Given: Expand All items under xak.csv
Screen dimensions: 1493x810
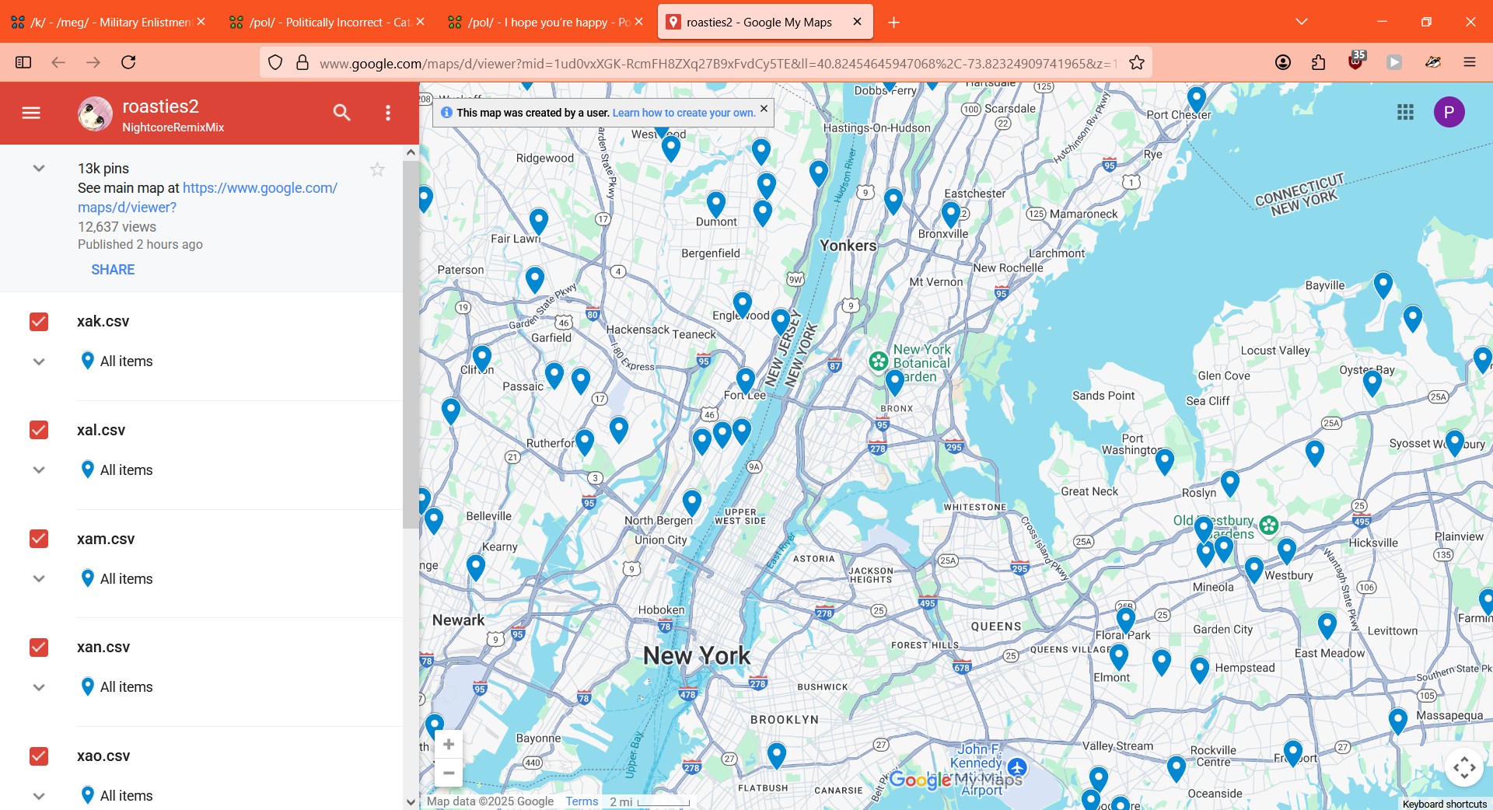Looking at the screenshot, I should (x=39, y=361).
